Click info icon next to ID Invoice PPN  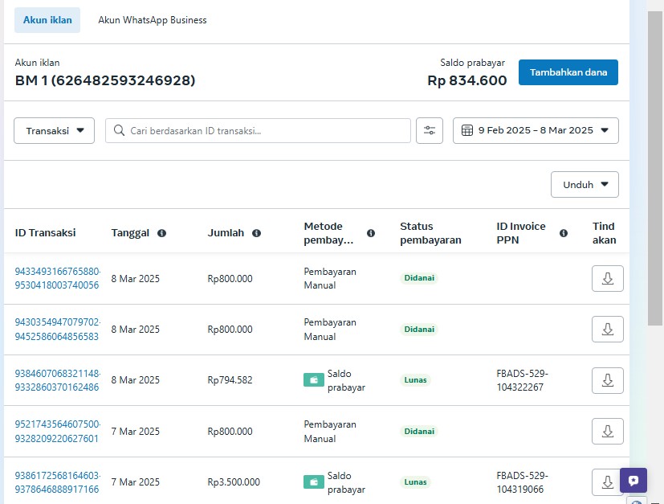pyautogui.click(x=564, y=233)
